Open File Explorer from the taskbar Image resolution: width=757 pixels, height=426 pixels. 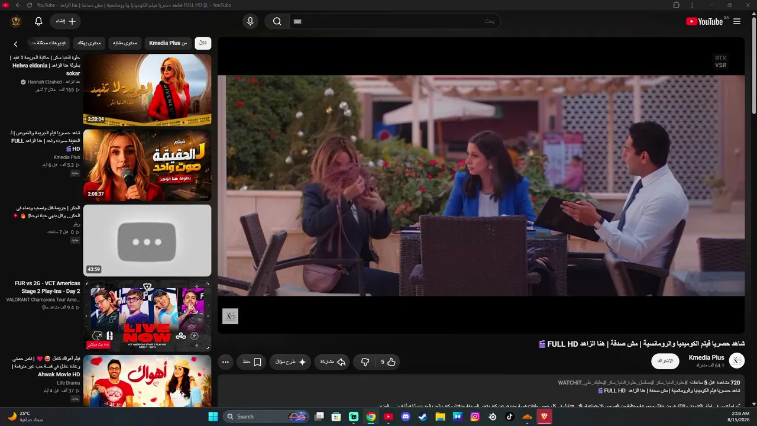[x=440, y=417]
